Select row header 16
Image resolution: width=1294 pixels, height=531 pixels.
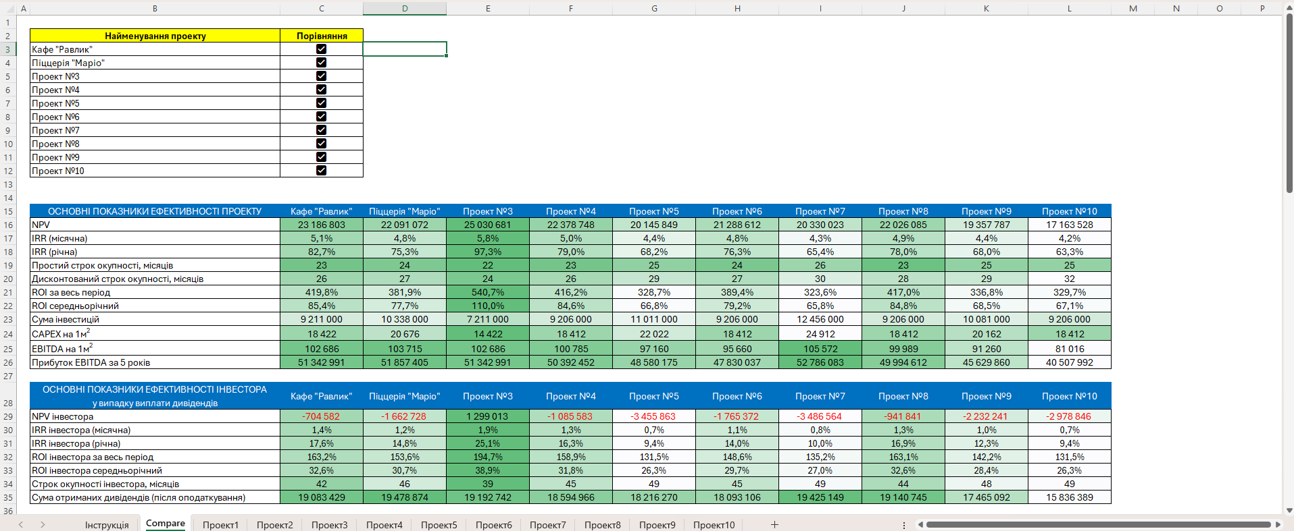pyautogui.click(x=8, y=225)
